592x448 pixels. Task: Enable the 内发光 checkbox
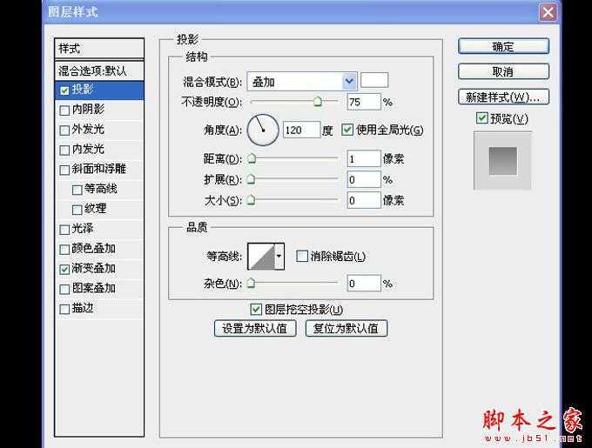coord(64,150)
